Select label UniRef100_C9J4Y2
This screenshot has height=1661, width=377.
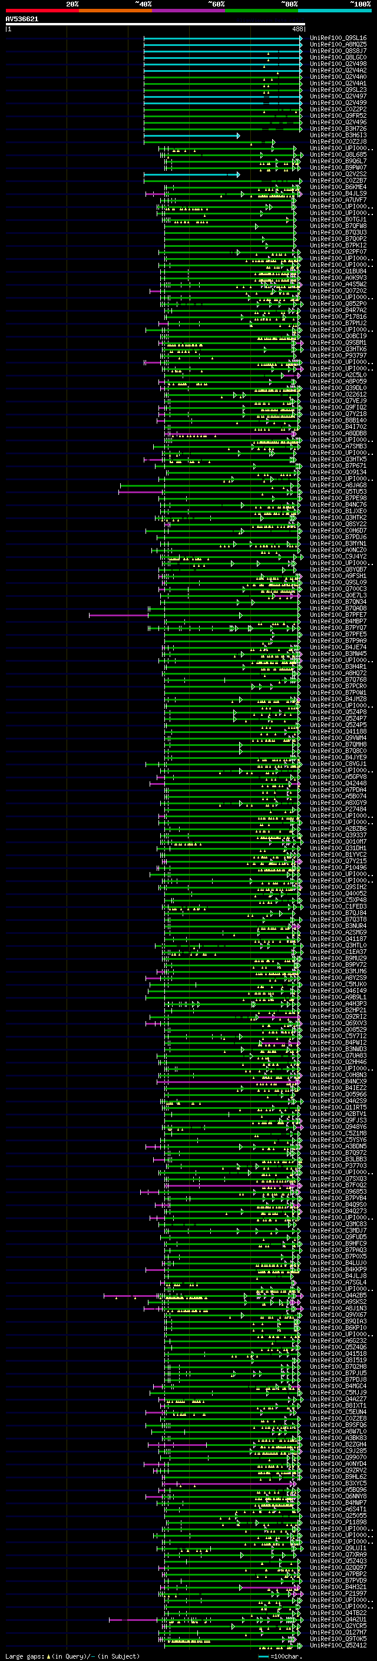point(338,556)
